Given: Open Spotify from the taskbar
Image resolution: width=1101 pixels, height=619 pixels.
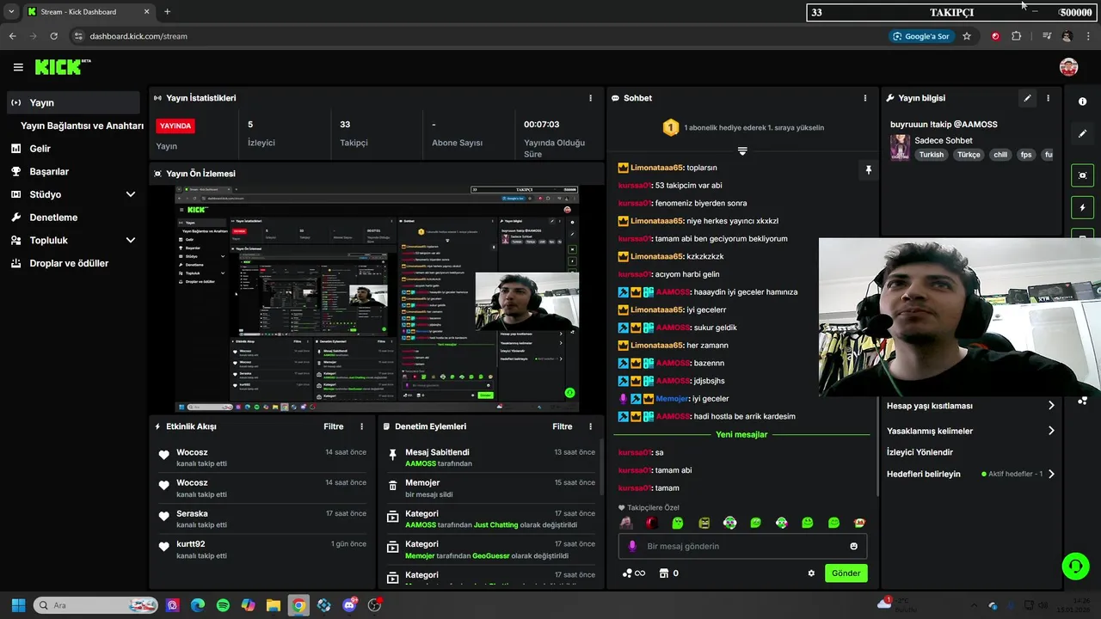Looking at the screenshot, I should tap(223, 605).
